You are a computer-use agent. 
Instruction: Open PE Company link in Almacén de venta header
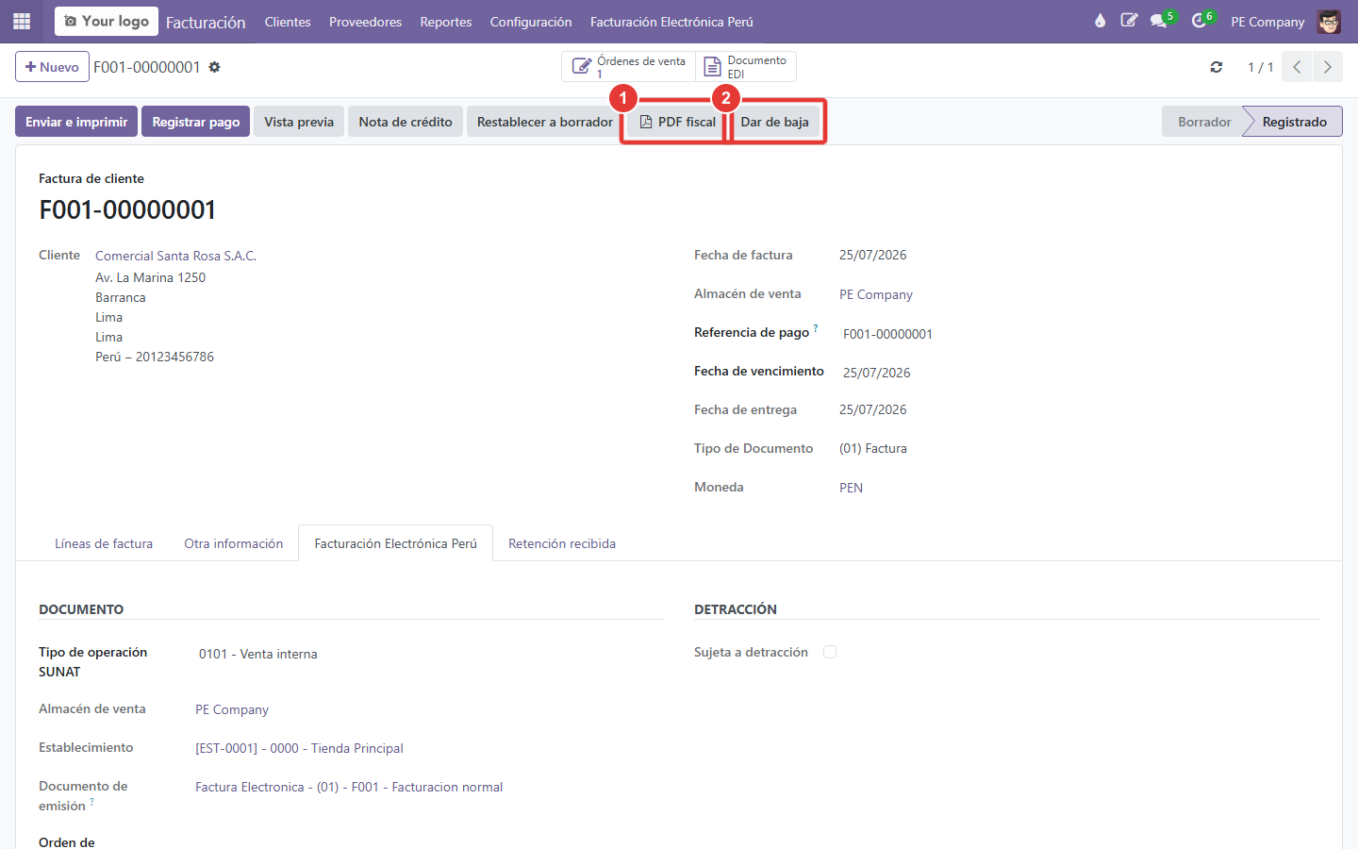tap(876, 294)
